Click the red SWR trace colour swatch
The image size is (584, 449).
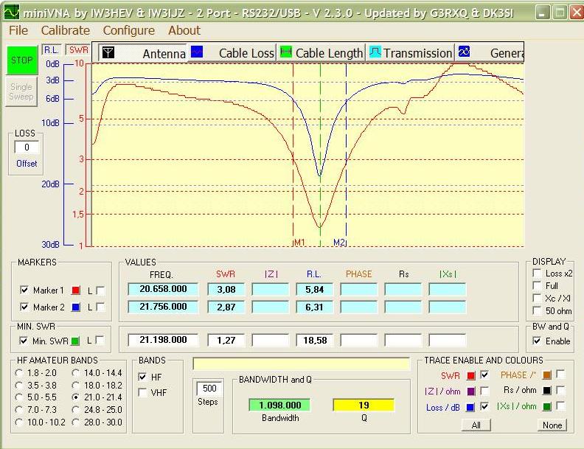pyautogui.click(x=470, y=375)
